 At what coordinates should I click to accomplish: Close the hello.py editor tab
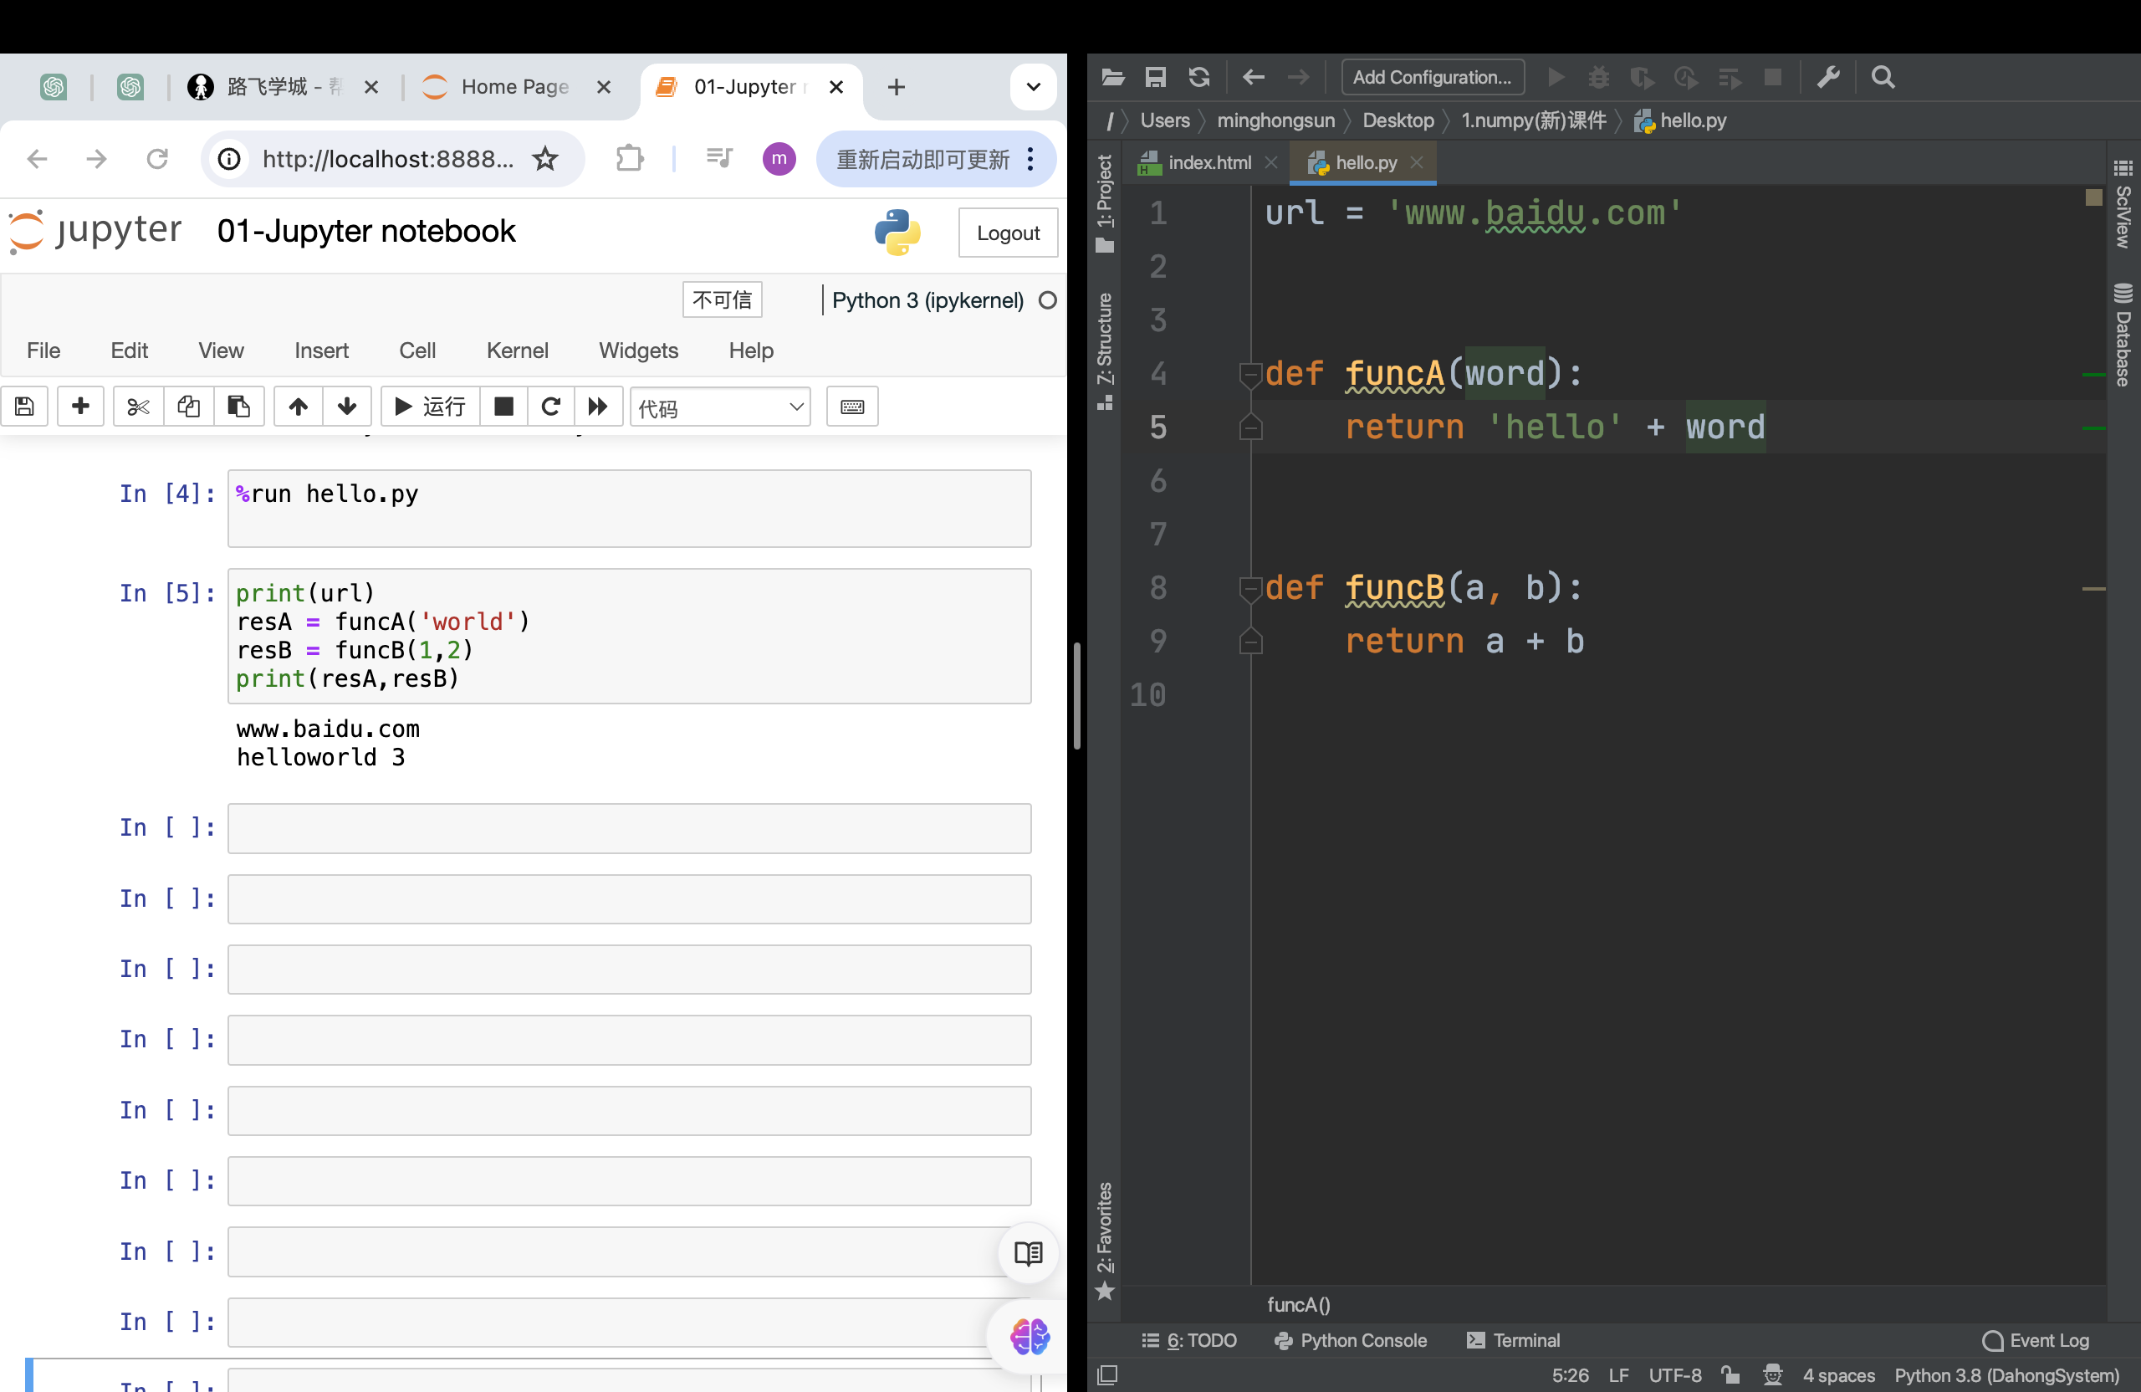point(1417,162)
